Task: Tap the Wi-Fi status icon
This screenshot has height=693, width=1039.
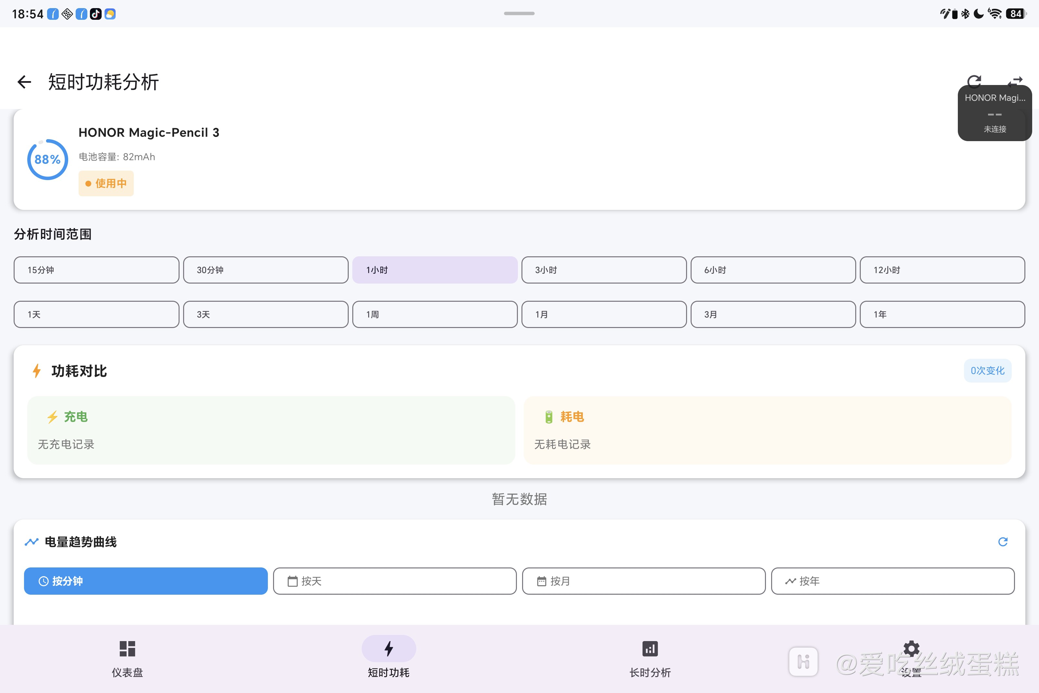Action: tap(995, 14)
